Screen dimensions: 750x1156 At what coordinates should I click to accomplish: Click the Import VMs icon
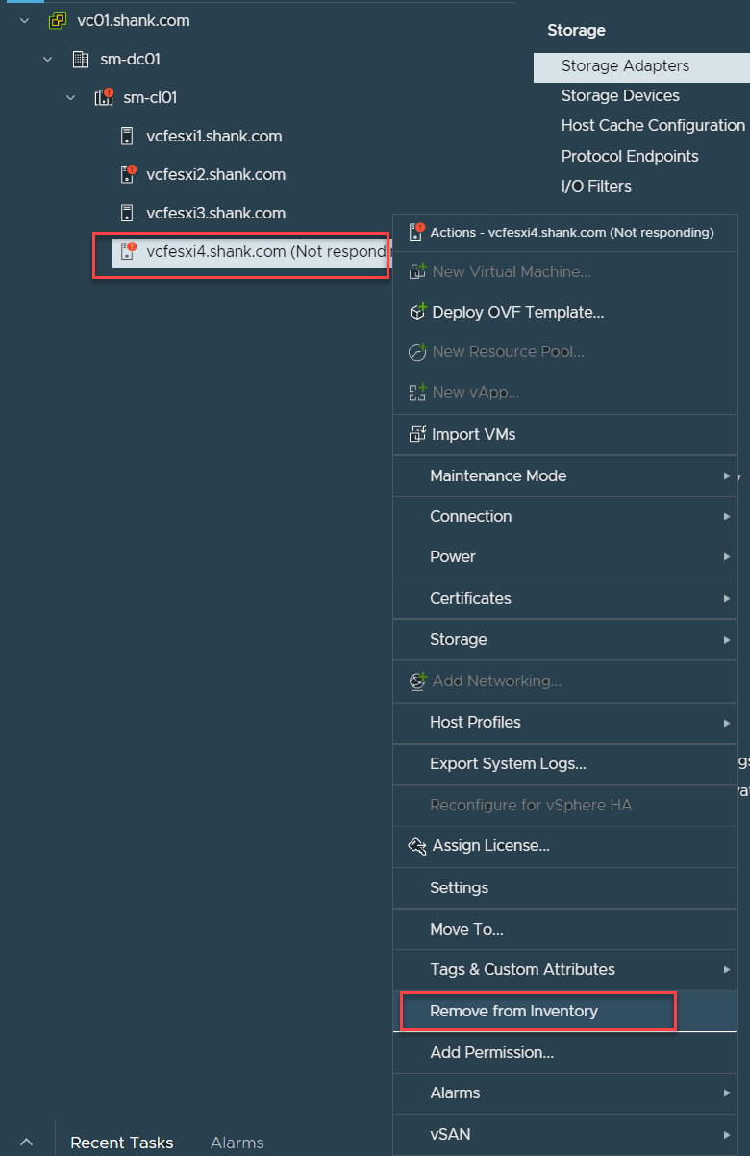point(417,434)
